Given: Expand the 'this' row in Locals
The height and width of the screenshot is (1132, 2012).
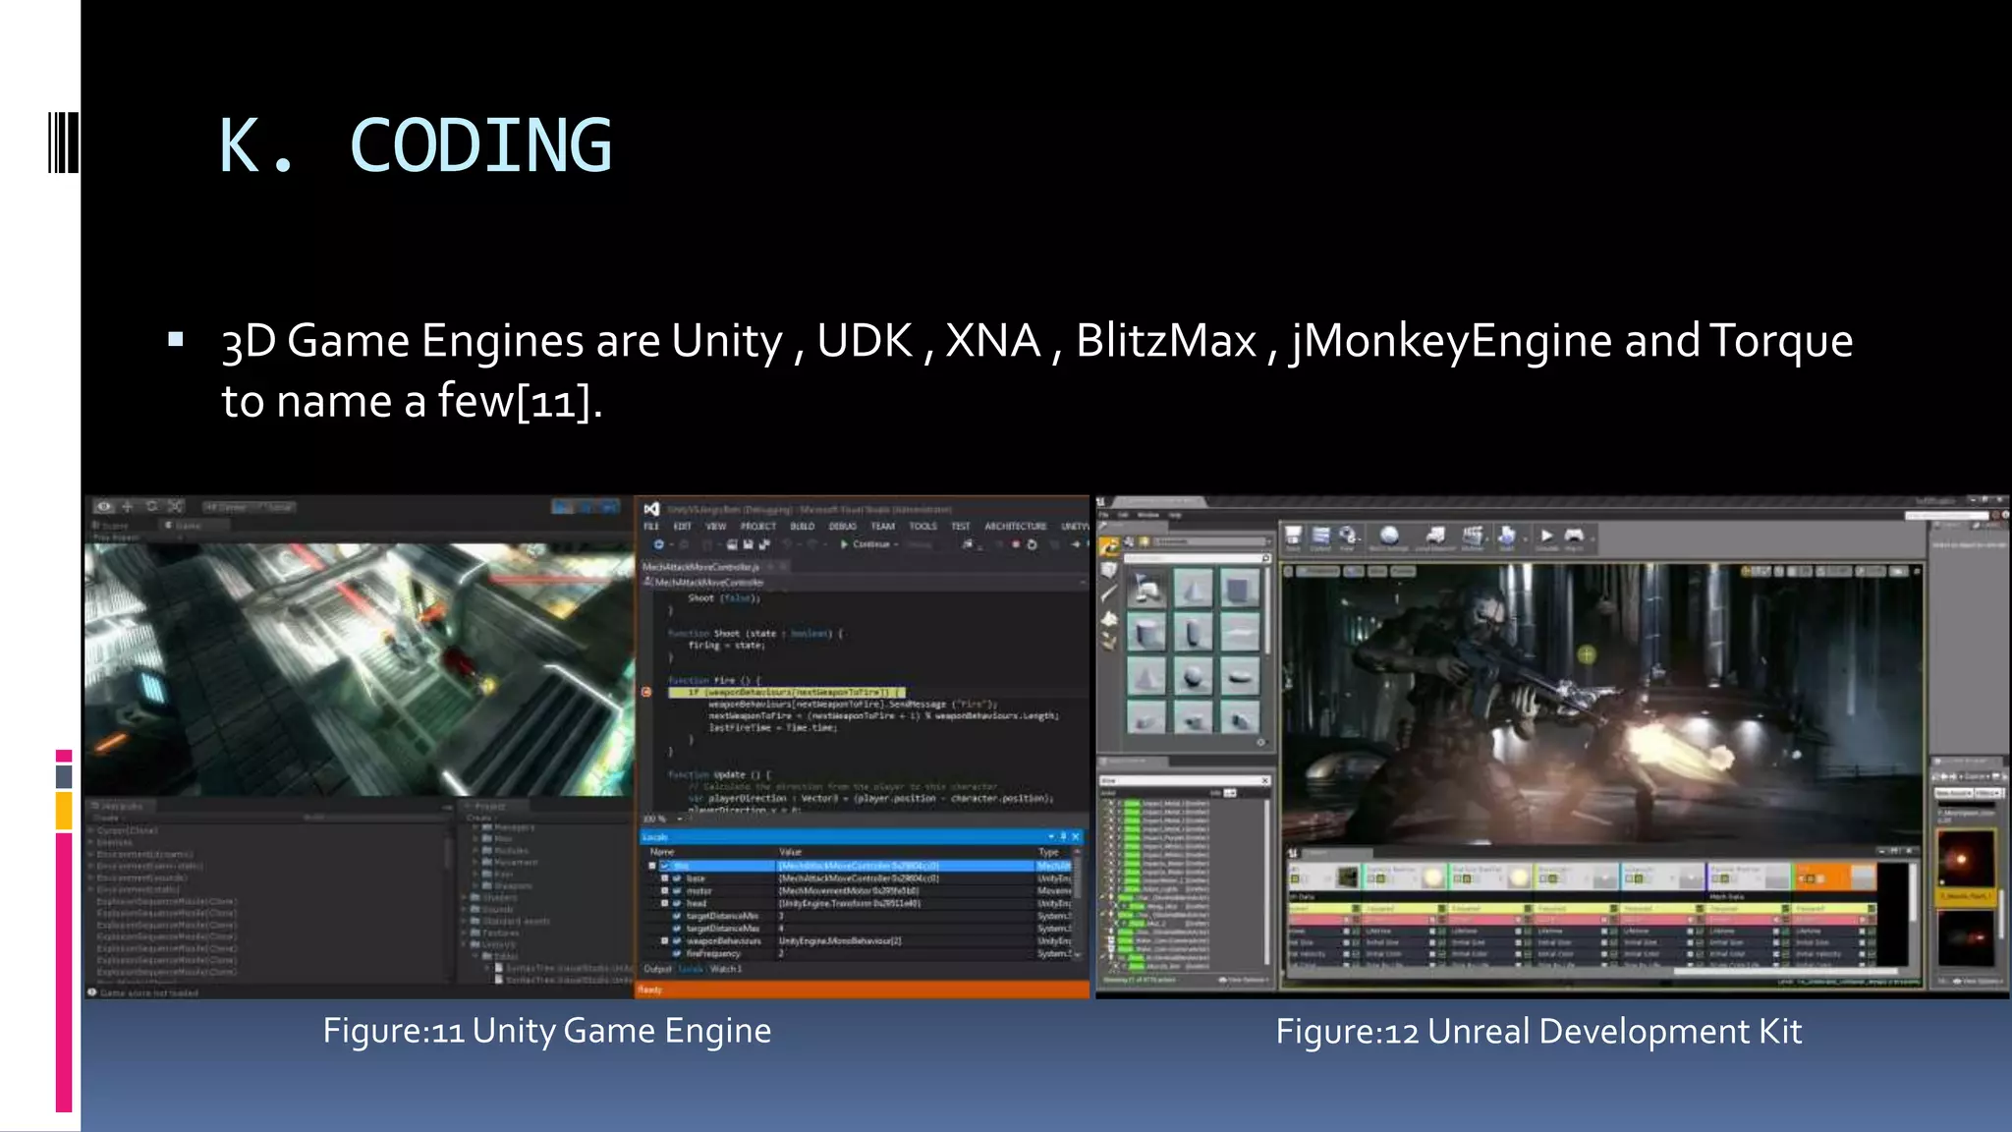Looking at the screenshot, I should [652, 866].
